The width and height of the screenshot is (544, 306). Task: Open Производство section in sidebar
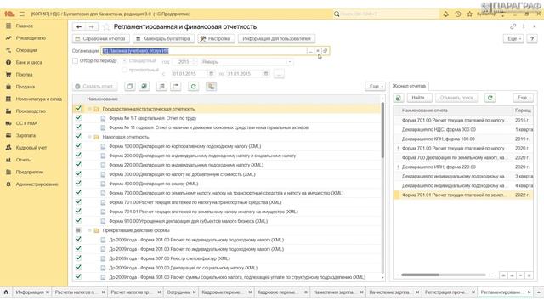[x=31, y=111]
